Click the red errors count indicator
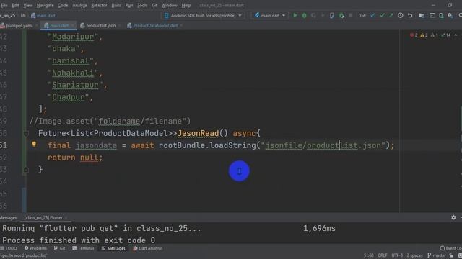462x259 pixels. tap(414, 35)
